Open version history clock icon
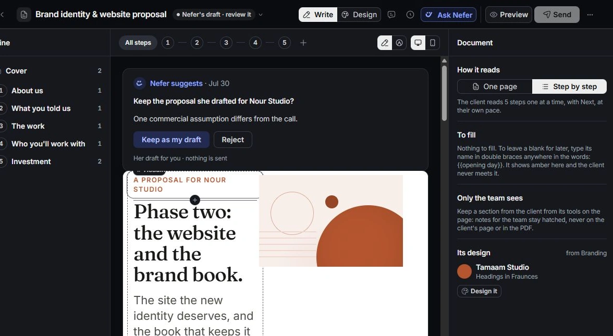The height and width of the screenshot is (336, 613). pos(410,15)
